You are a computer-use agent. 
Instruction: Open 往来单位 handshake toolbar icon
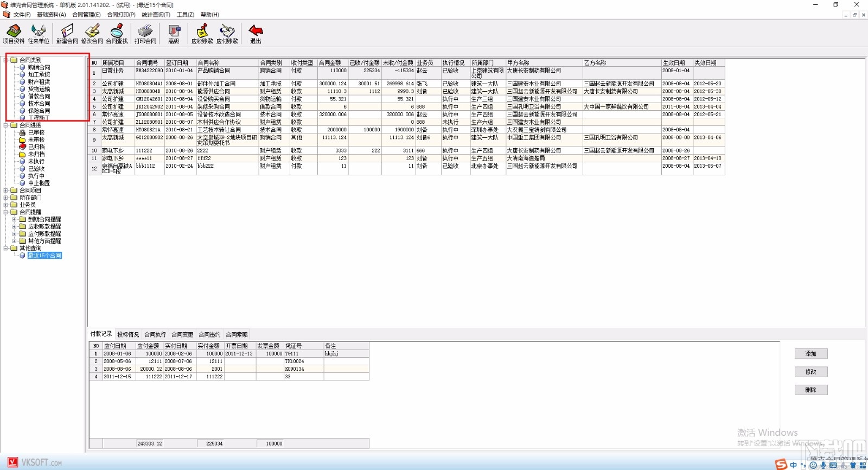[39, 34]
